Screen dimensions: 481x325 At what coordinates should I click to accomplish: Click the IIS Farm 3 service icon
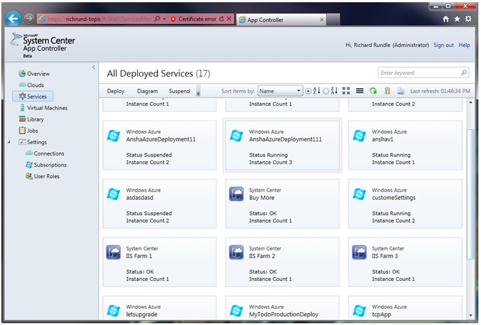359,252
